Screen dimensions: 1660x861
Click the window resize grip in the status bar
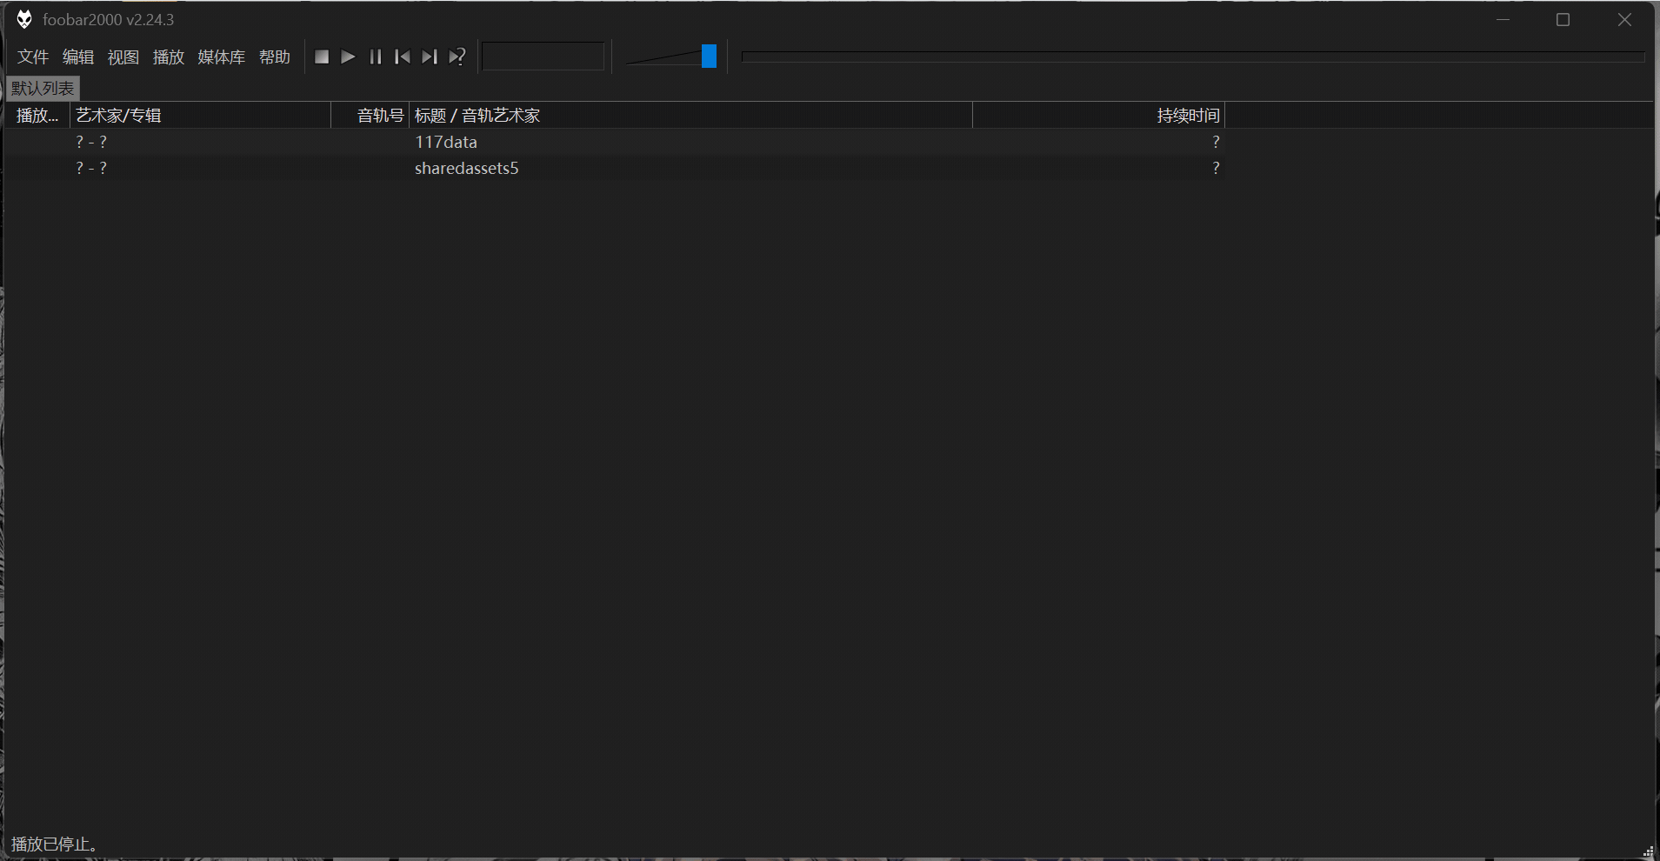[x=1648, y=851]
